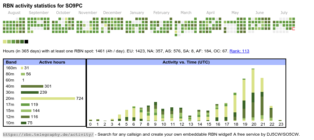Click the August month label
The height and width of the screenshot is (140, 314).
pyautogui.click(x=14, y=13)
